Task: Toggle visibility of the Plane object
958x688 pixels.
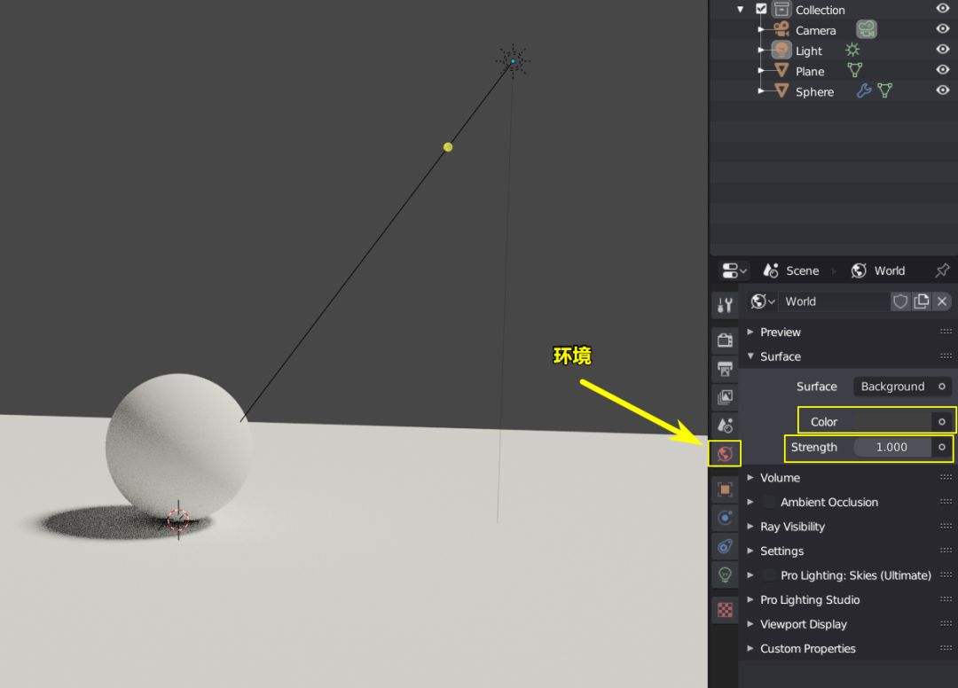Action: (x=943, y=70)
